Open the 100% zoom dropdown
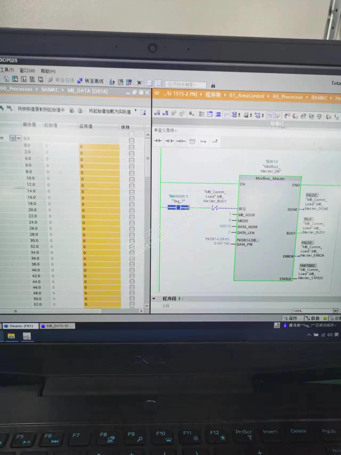 (335, 311)
